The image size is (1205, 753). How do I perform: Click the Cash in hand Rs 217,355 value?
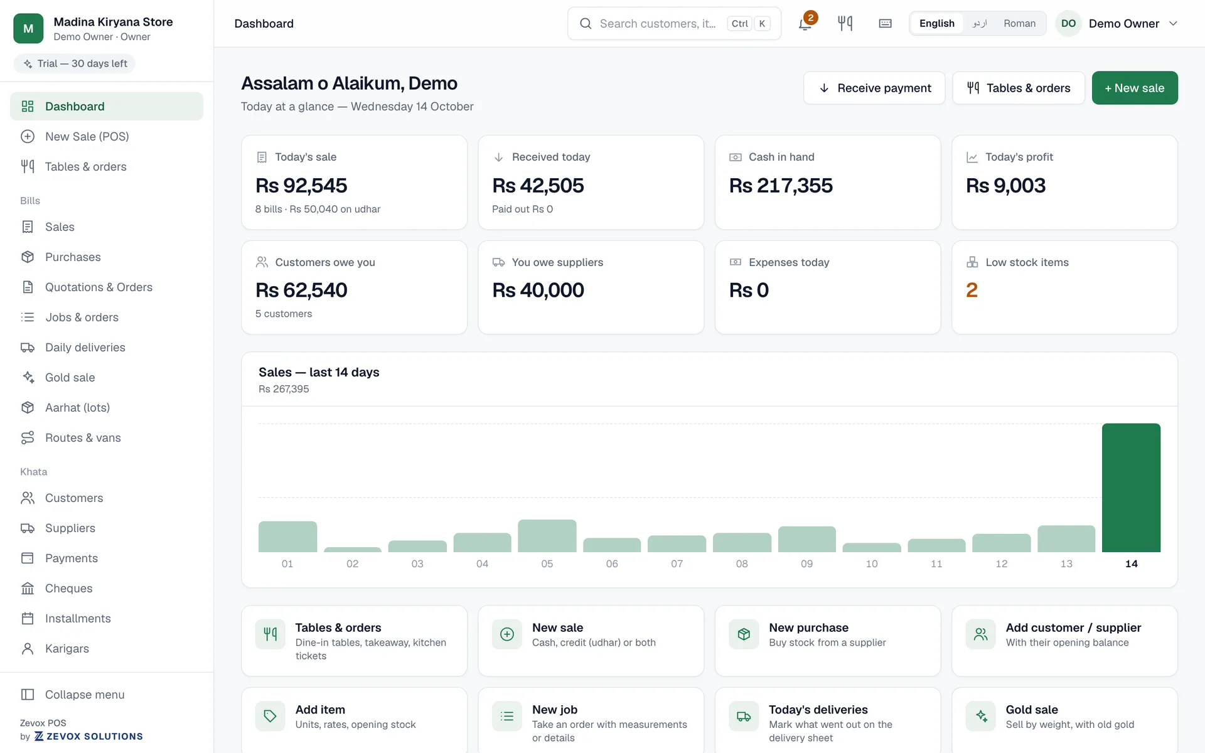(x=781, y=185)
